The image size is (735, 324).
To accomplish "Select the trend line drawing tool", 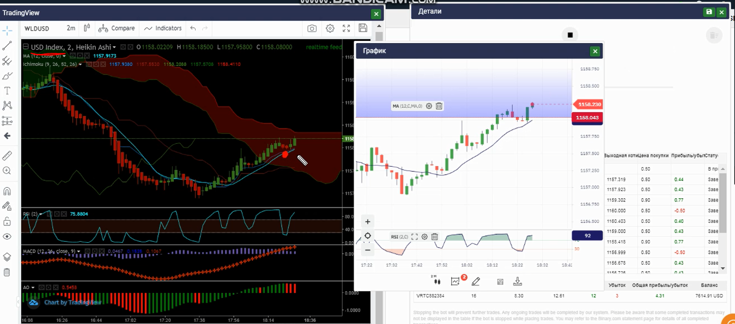I will (7, 46).
